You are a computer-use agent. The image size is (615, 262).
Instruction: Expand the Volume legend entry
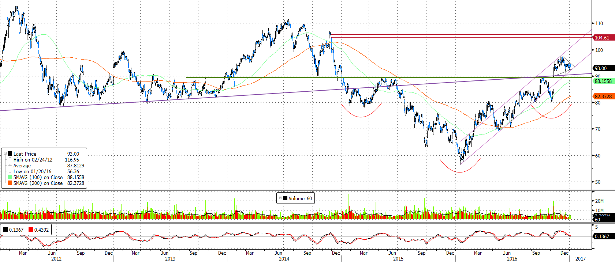click(x=280, y=198)
